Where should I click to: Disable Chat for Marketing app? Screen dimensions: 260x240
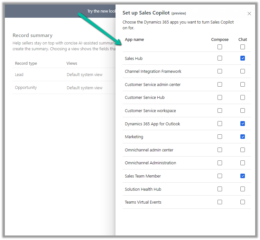click(243, 137)
